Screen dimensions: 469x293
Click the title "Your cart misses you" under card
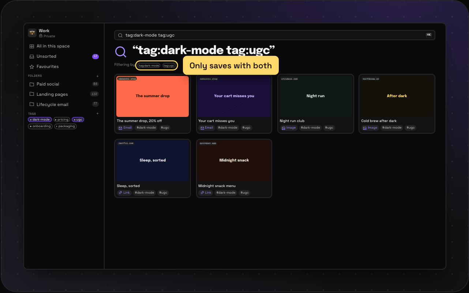coord(217,121)
